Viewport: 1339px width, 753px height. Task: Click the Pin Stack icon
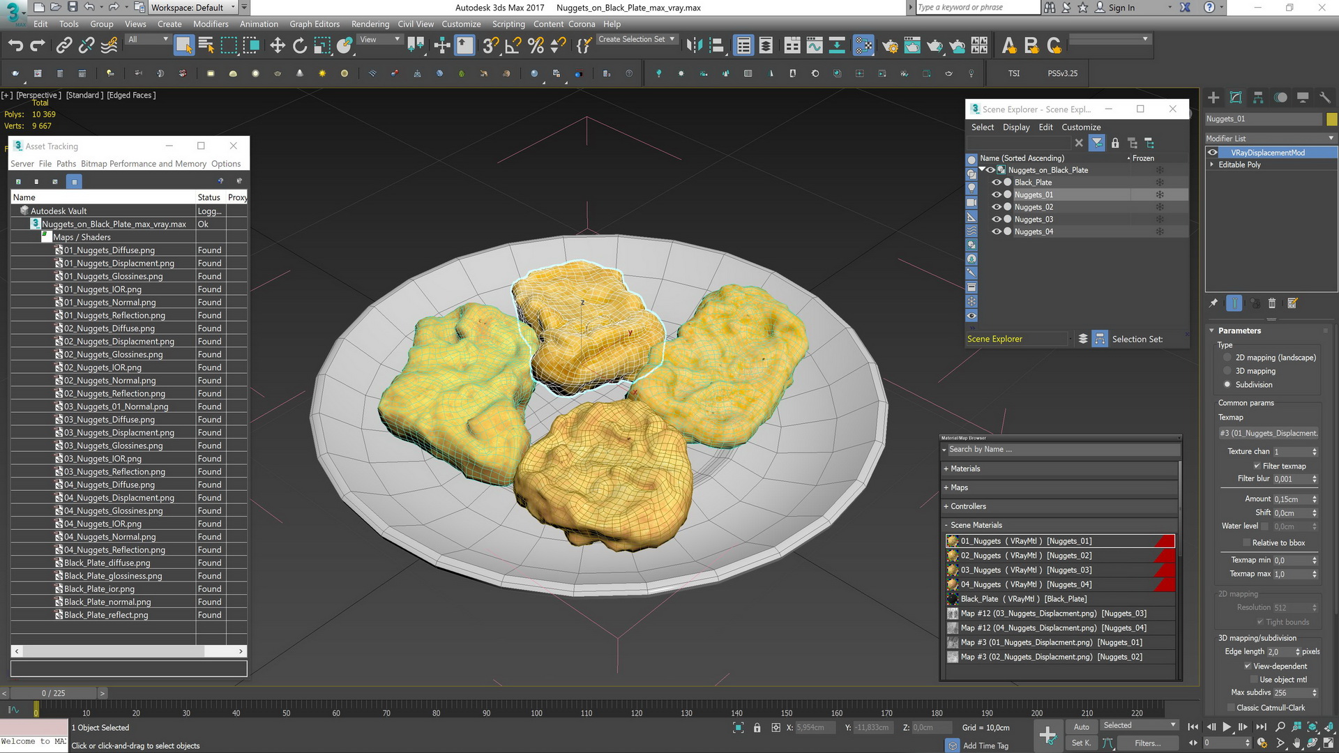click(x=1213, y=303)
